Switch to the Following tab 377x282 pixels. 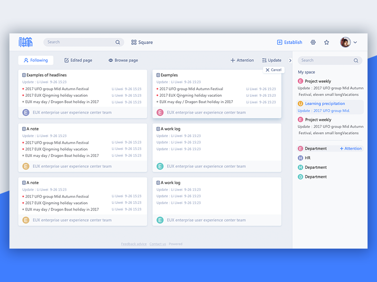pos(35,60)
